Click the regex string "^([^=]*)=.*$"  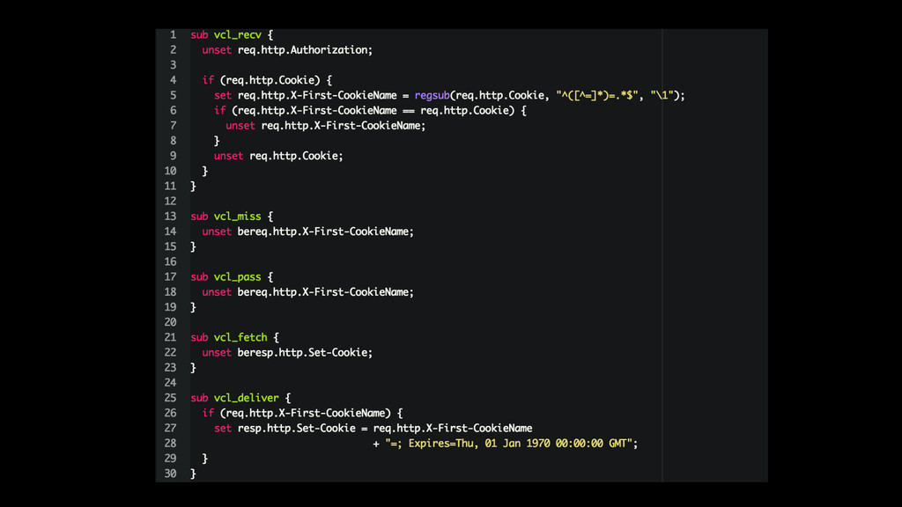(597, 95)
